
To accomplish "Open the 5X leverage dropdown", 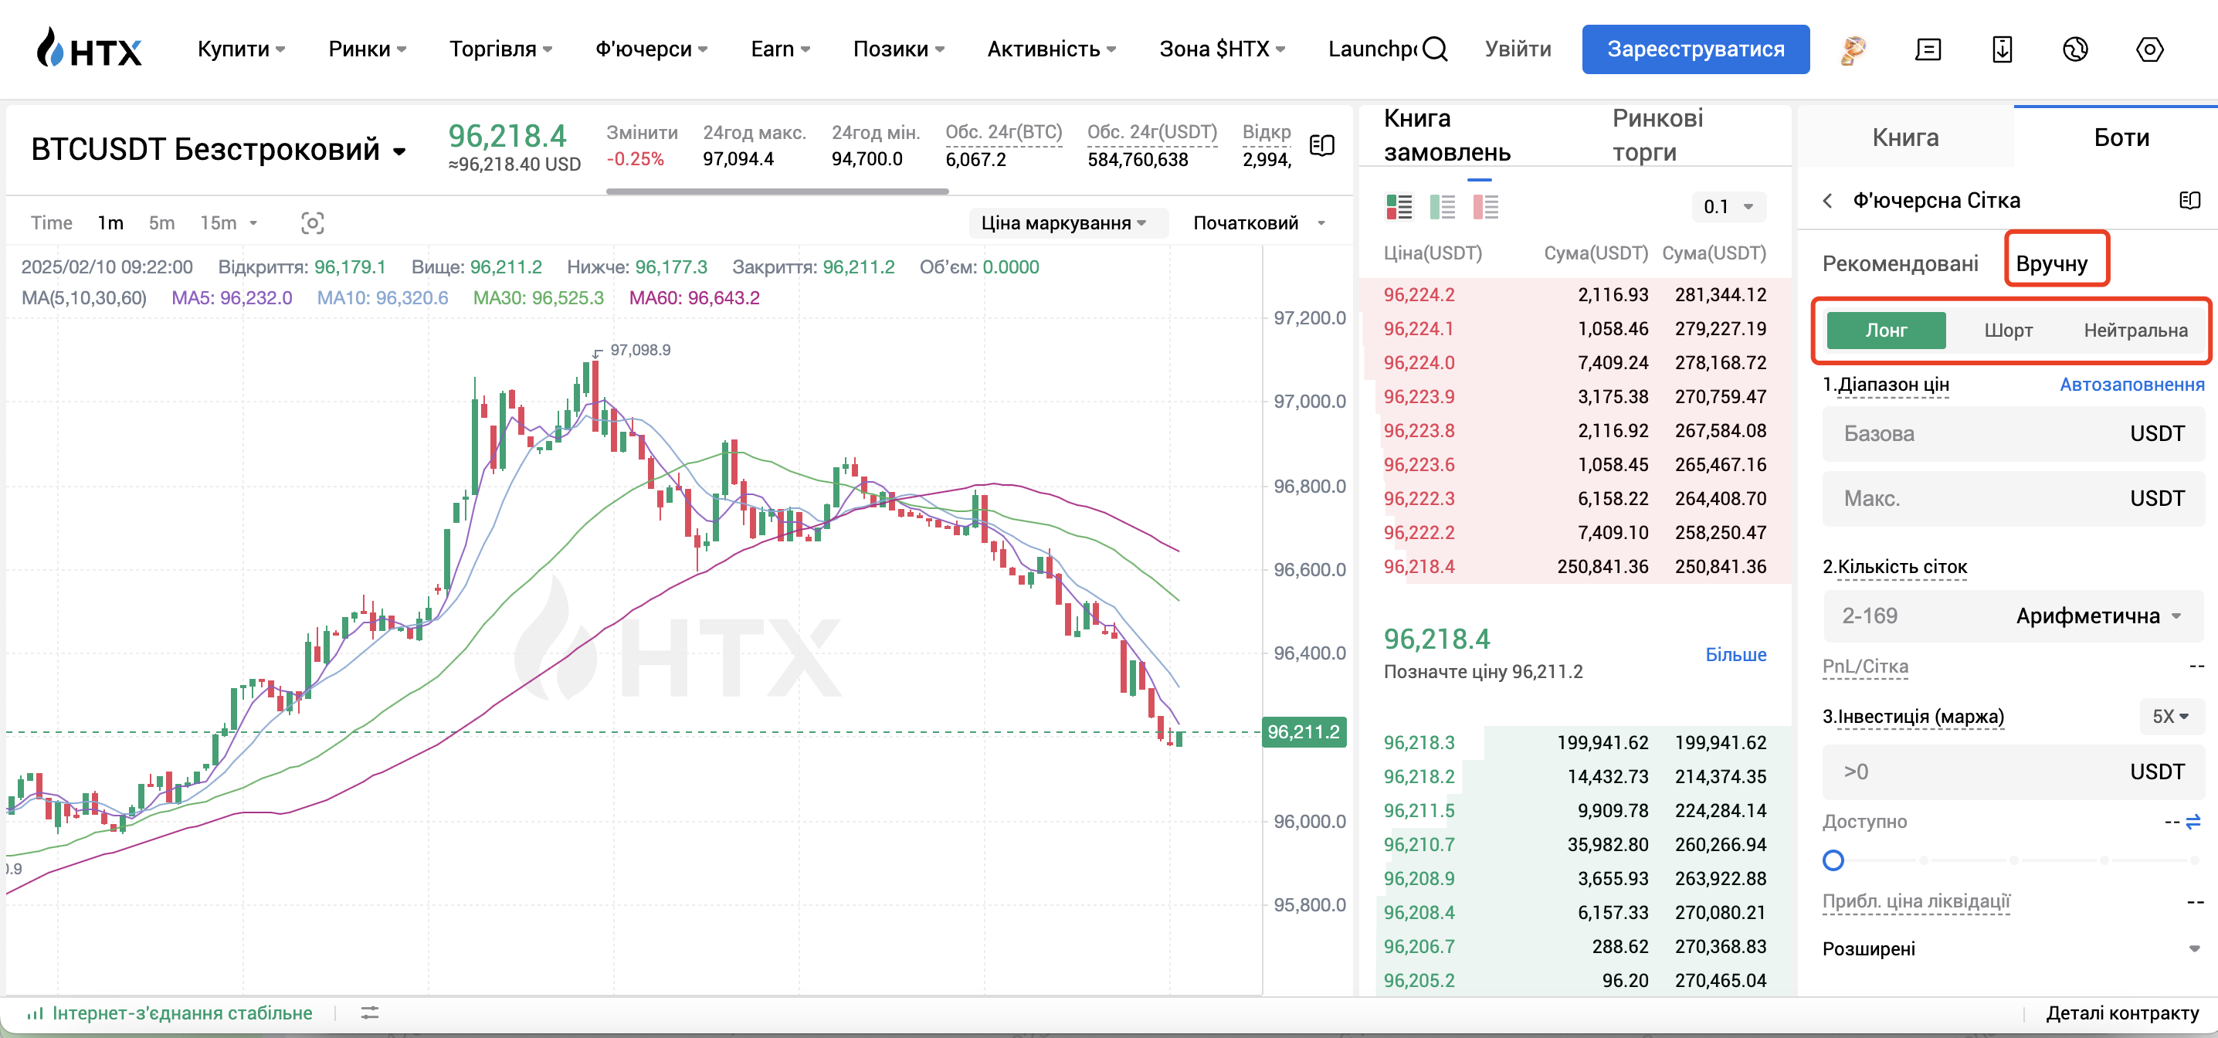I will [2170, 717].
